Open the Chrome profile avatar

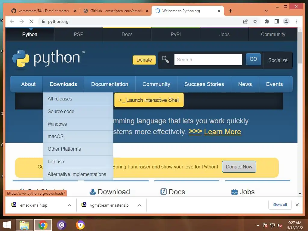[x=286, y=21]
